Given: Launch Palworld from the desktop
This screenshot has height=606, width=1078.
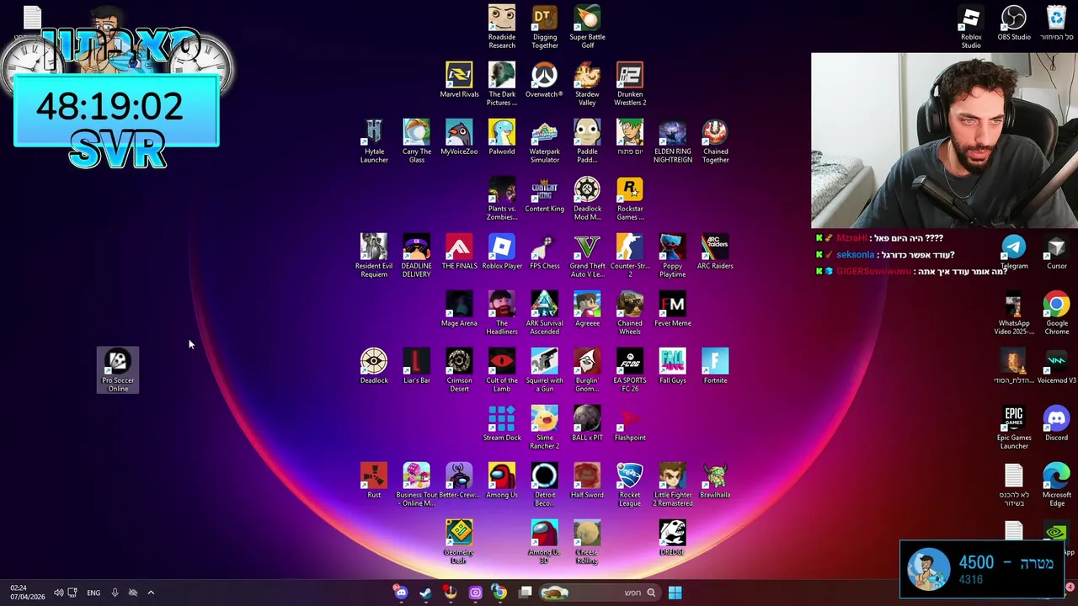Looking at the screenshot, I should pyautogui.click(x=502, y=137).
